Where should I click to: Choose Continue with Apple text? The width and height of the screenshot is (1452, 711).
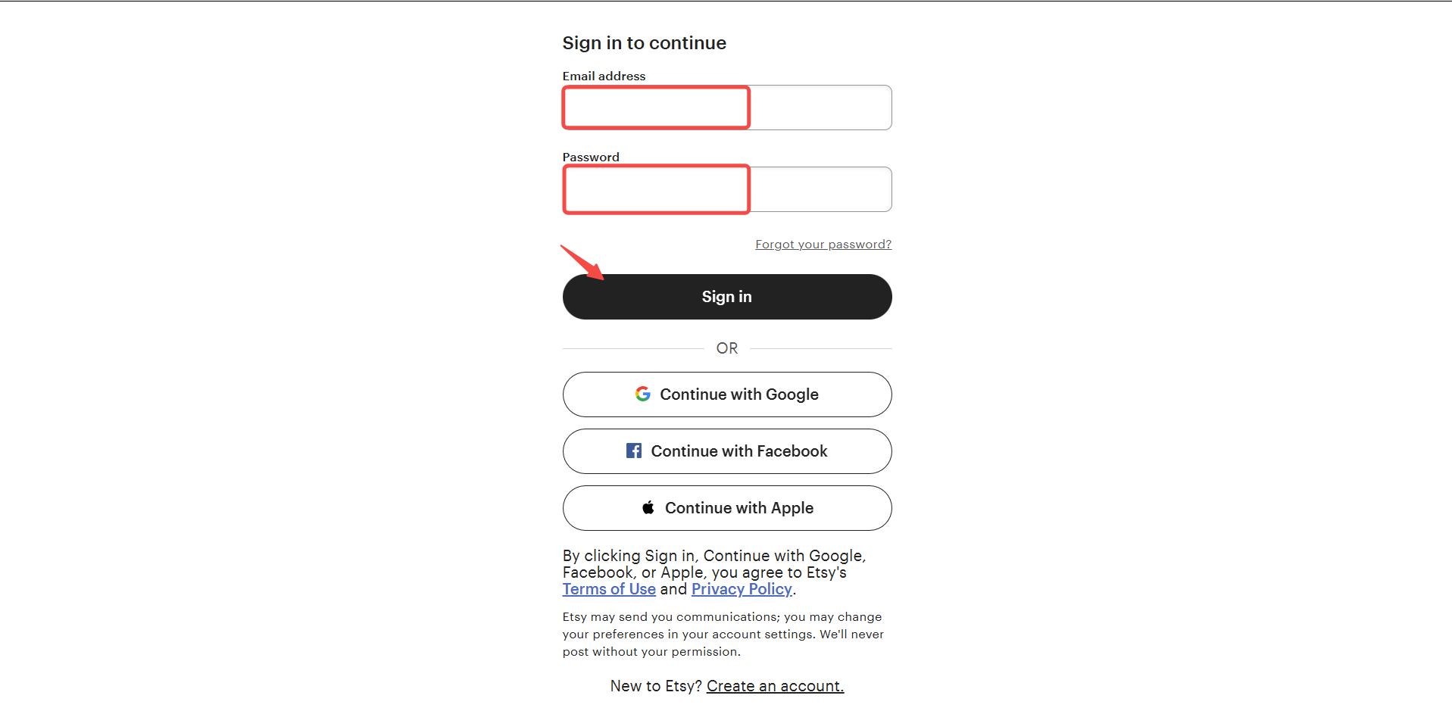point(739,508)
